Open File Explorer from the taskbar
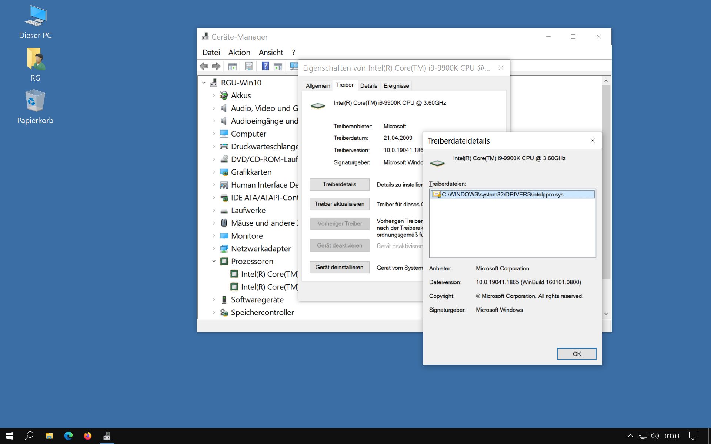This screenshot has width=711, height=444. tap(49, 436)
